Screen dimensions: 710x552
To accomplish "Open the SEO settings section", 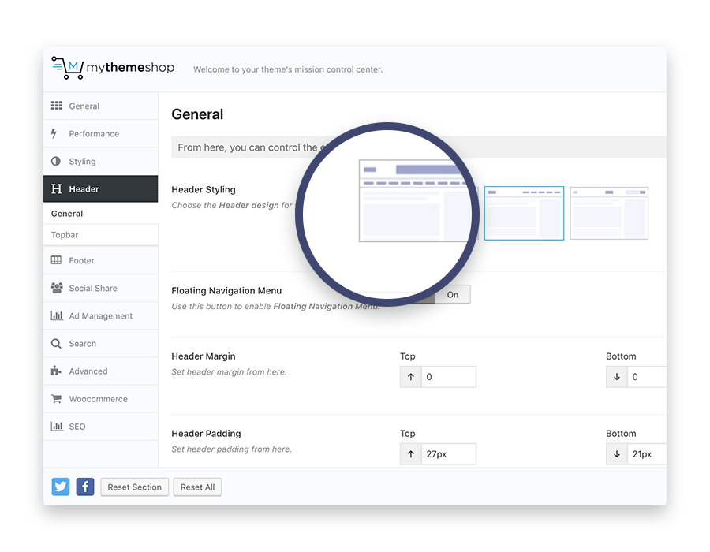I will tap(100, 426).
